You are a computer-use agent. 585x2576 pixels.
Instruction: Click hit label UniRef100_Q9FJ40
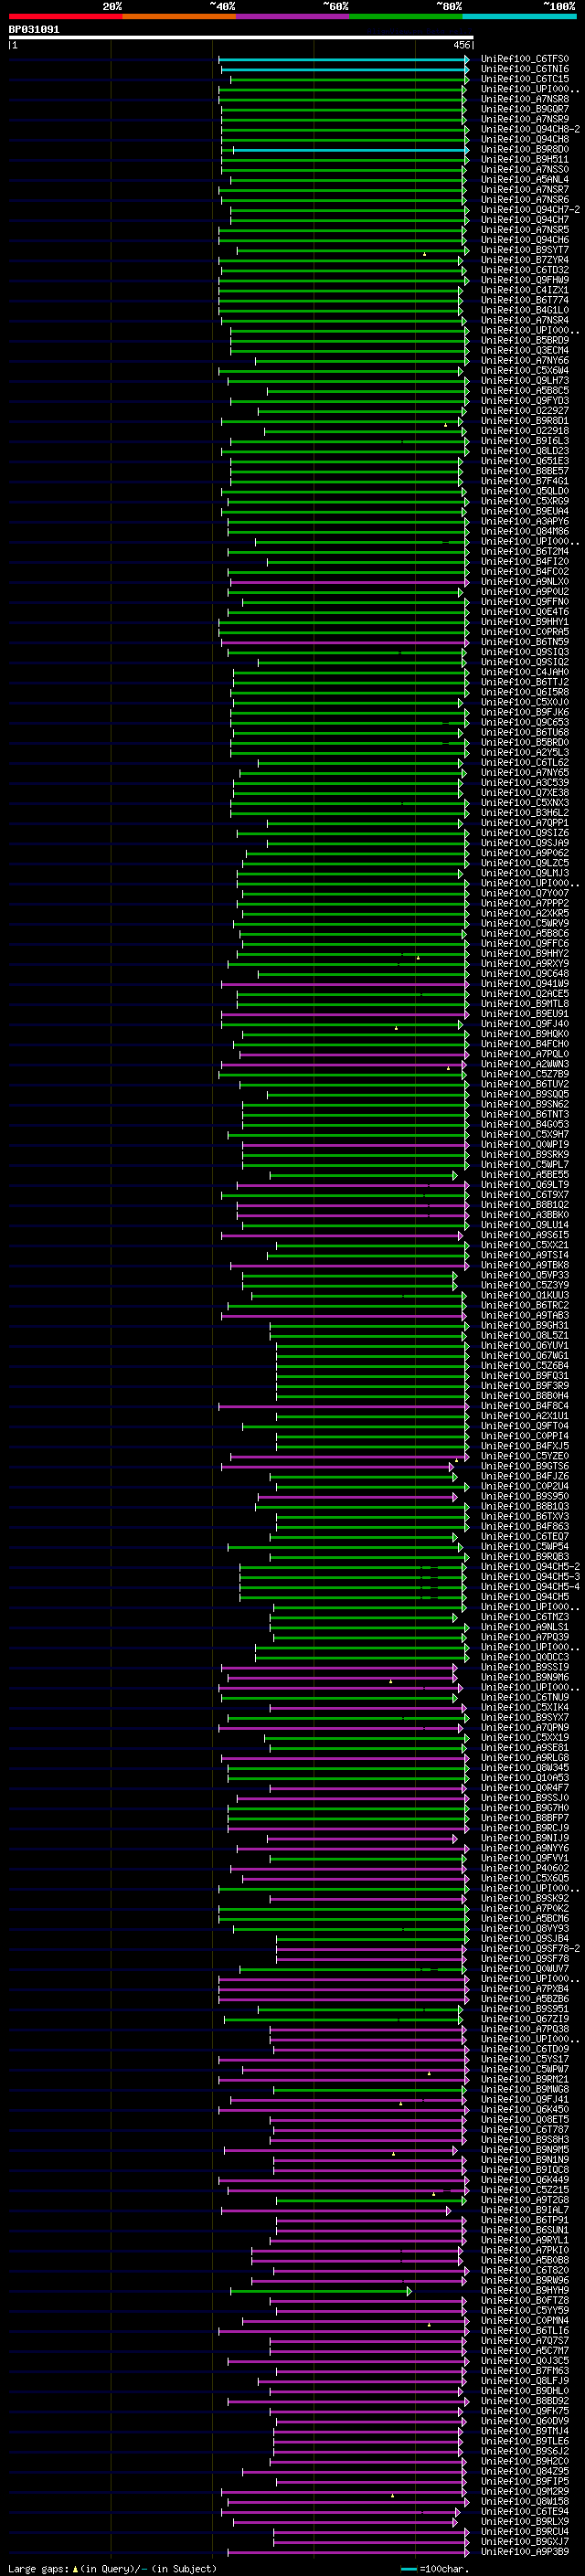click(525, 1024)
